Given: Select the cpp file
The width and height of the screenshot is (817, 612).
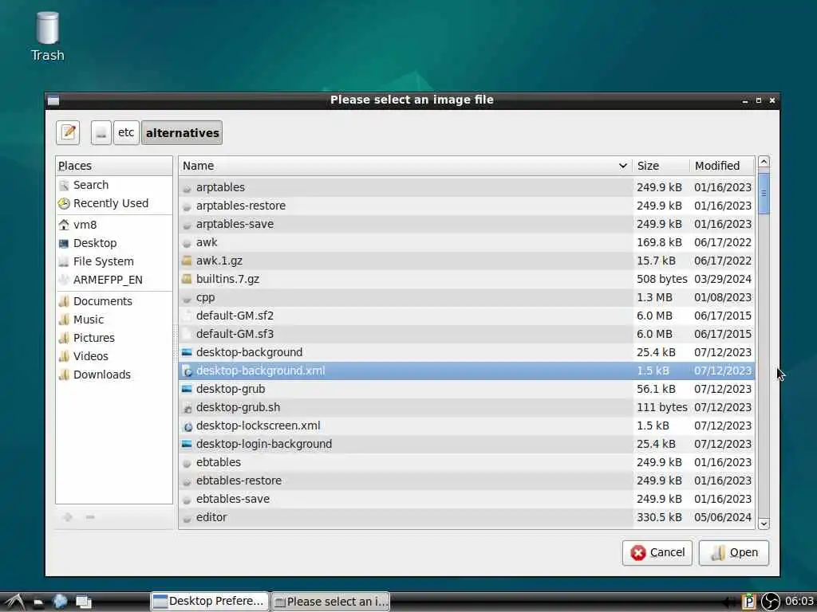Looking at the screenshot, I should 466,297.
